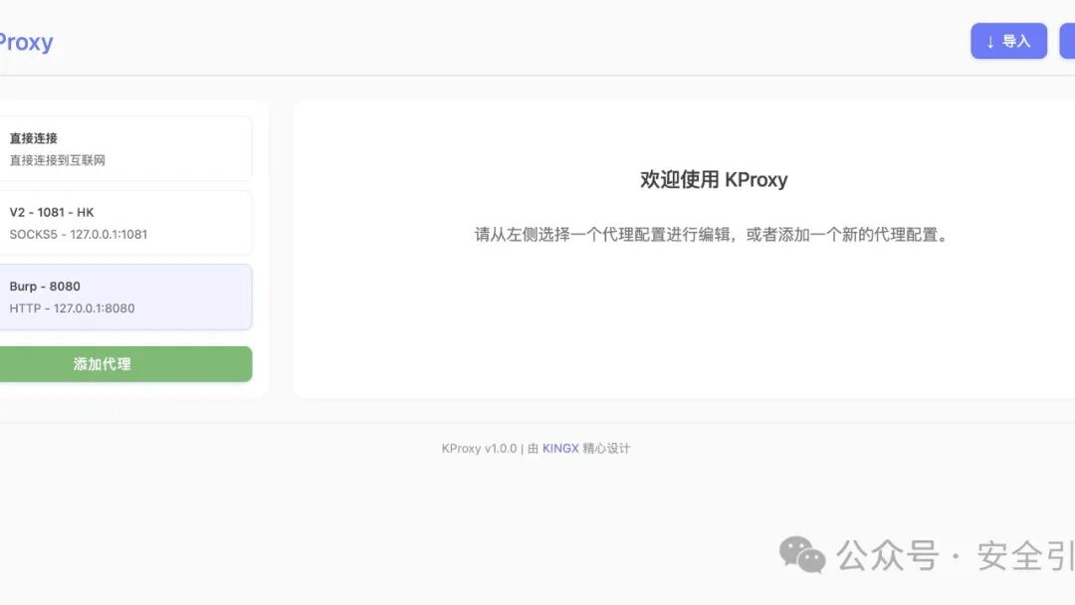Select the 直接连接 direct connection profile

pos(125,148)
